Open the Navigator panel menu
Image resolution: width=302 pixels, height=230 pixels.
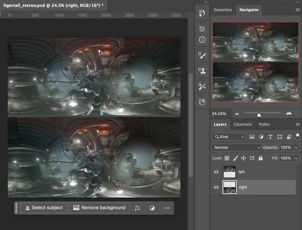point(298,10)
